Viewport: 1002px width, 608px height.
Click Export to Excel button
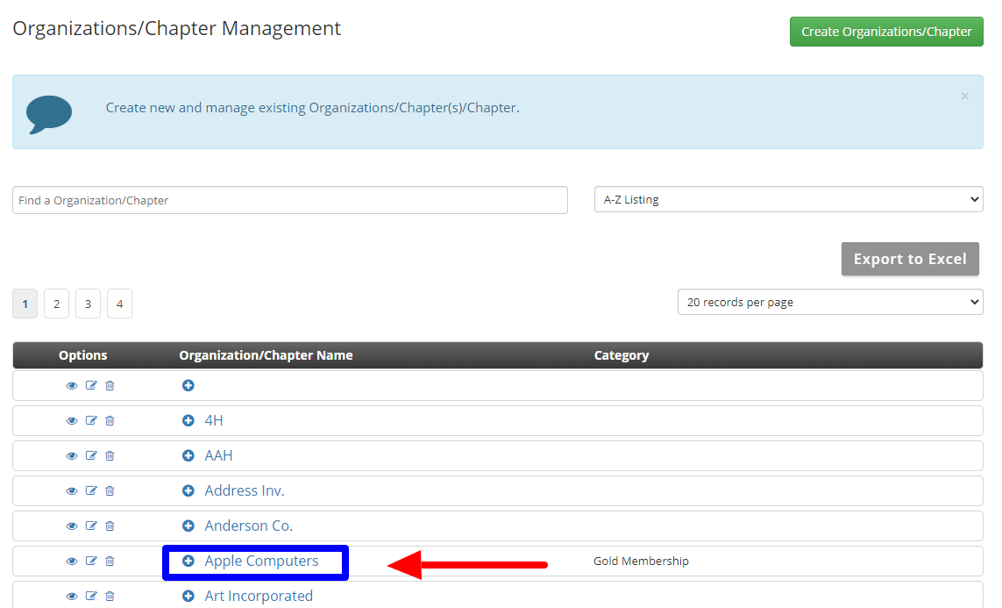pyautogui.click(x=910, y=259)
